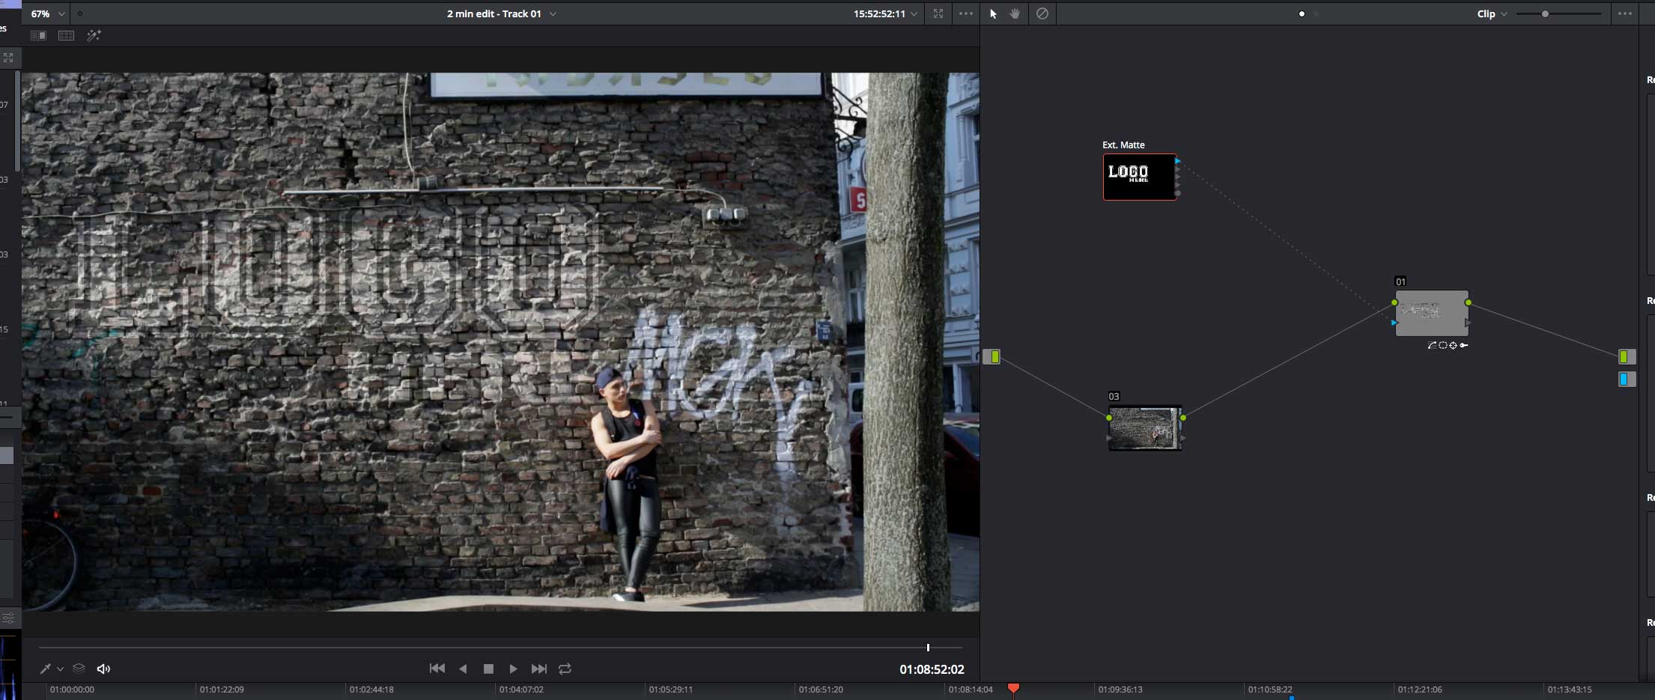Click node 03 green output connector
The height and width of the screenshot is (700, 1655).
(x=1182, y=418)
